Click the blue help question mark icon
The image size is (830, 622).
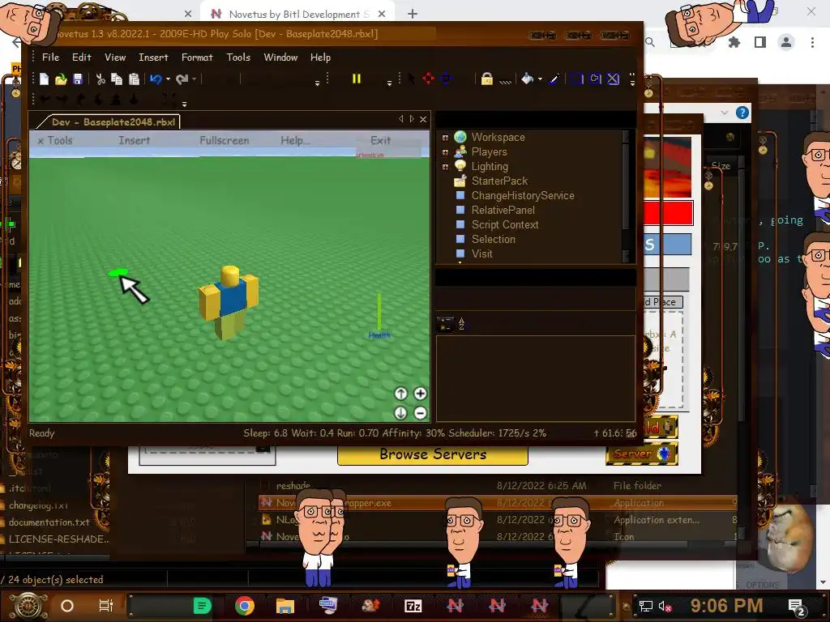tap(742, 113)
